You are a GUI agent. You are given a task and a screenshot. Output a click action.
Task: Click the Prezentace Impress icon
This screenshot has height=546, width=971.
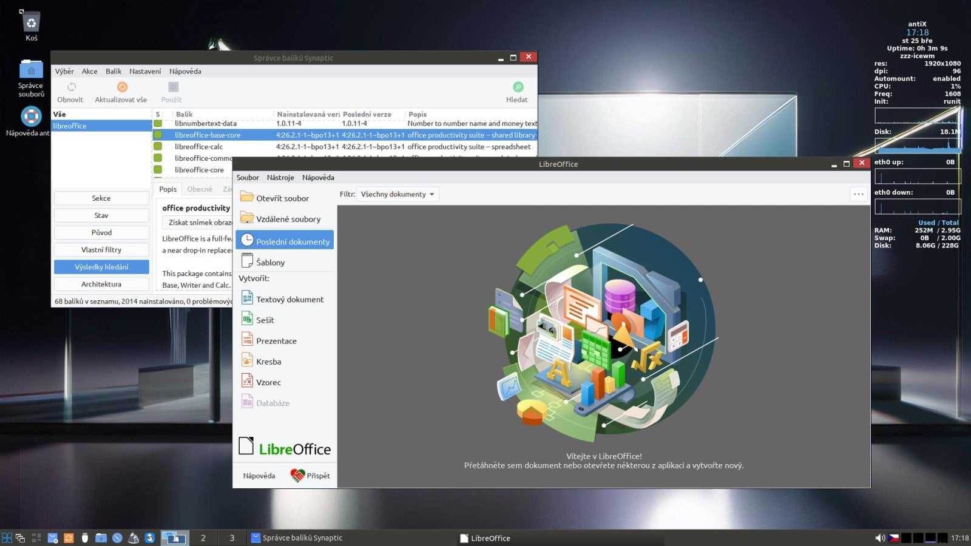pyautogui.click(x=247, y=340)
